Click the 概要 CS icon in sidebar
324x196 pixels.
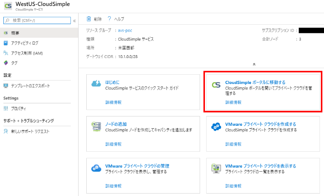click(6, 33)
